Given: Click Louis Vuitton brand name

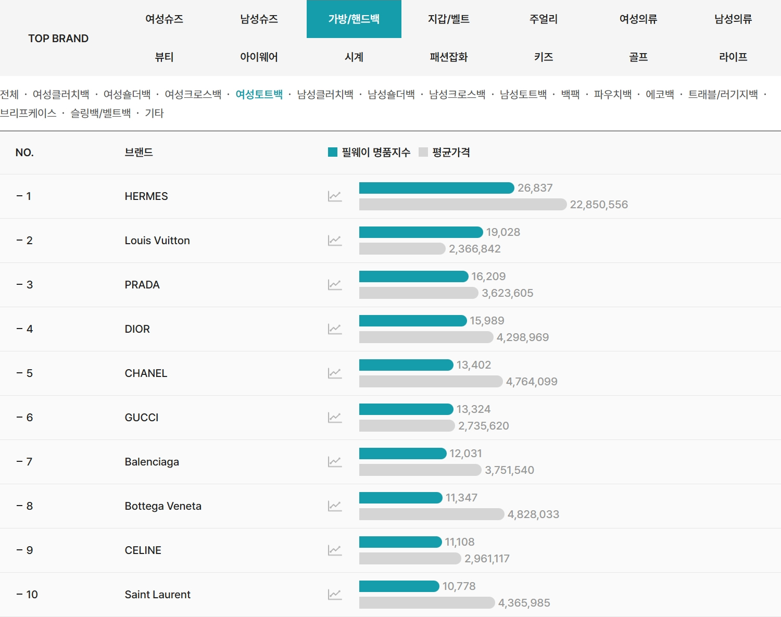Looking at the screenshot, I should click(157, 241).
